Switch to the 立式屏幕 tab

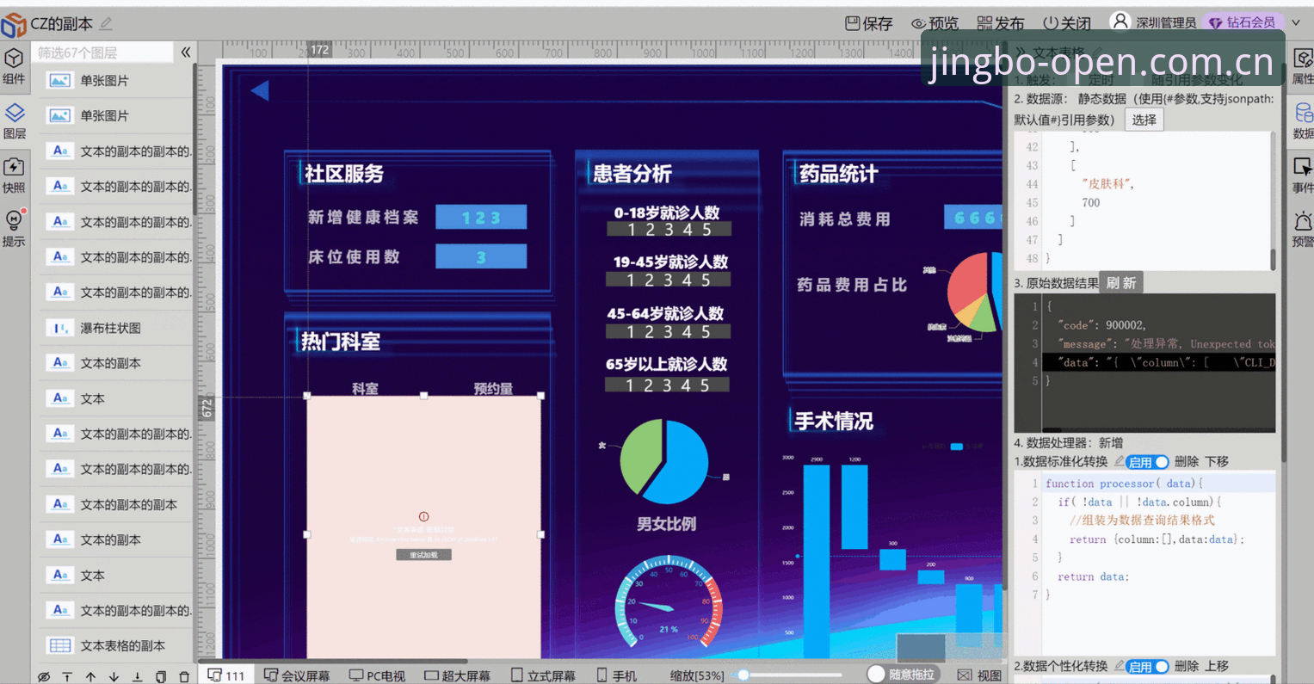tap(543, 675)
